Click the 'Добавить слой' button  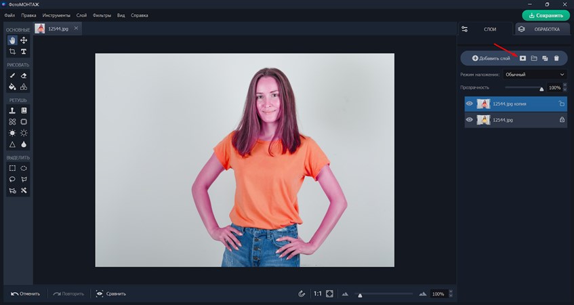(x=491, y=59)
